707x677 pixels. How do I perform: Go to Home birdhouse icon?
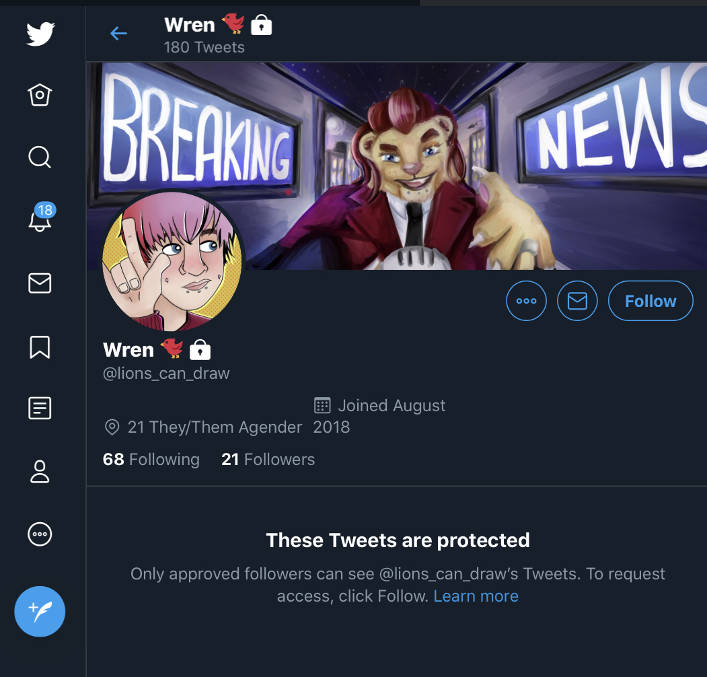point(40,95)
